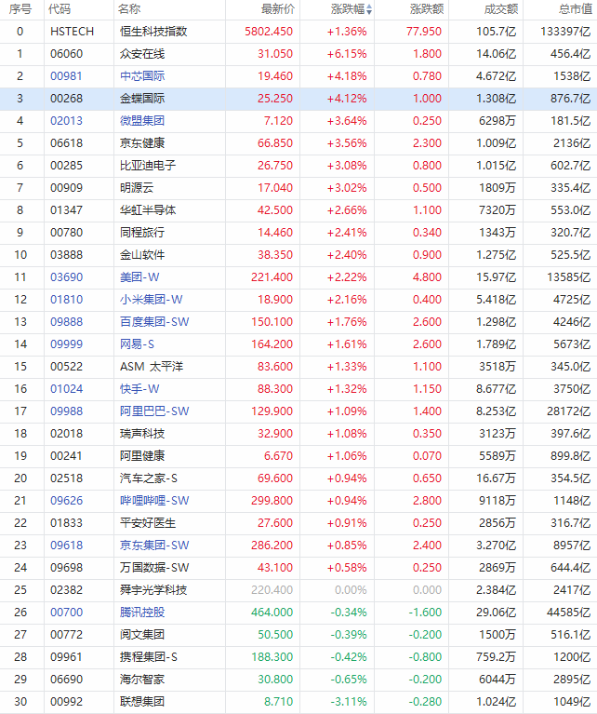This screenshot has height=714, width=597.
Task: Open stock code link 09999
Action: [x=66, y=344]
